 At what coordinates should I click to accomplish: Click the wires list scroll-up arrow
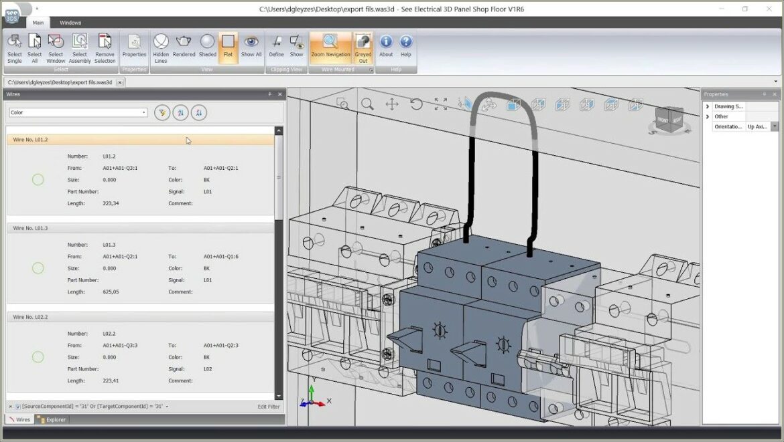[279, 130]
